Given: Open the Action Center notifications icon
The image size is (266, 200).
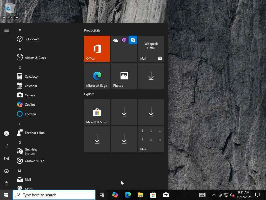Looking at the screenshot, I should [x=257, y=195].
